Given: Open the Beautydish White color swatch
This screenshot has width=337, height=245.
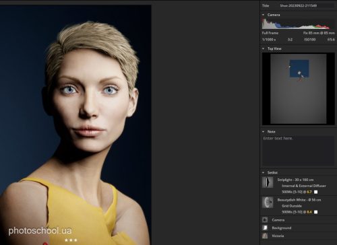Looking at the screenshot, I should click(315, 212).
